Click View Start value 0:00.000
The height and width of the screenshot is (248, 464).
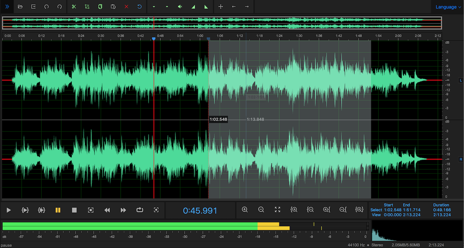click(x=393, y=215)
